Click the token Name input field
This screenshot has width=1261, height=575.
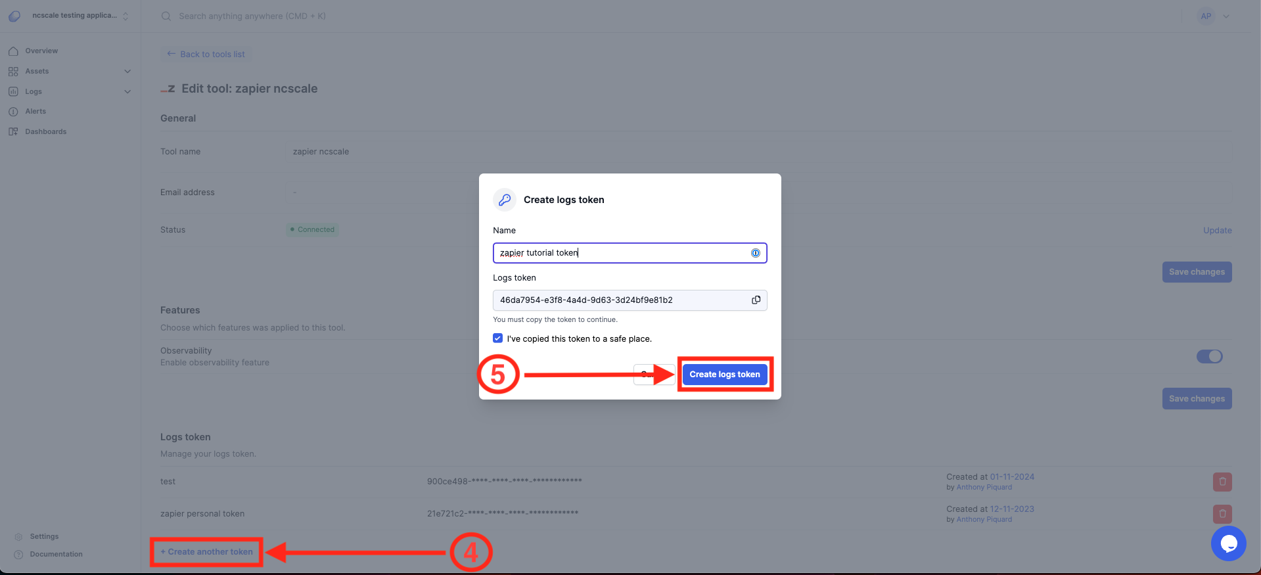[630, 253]
